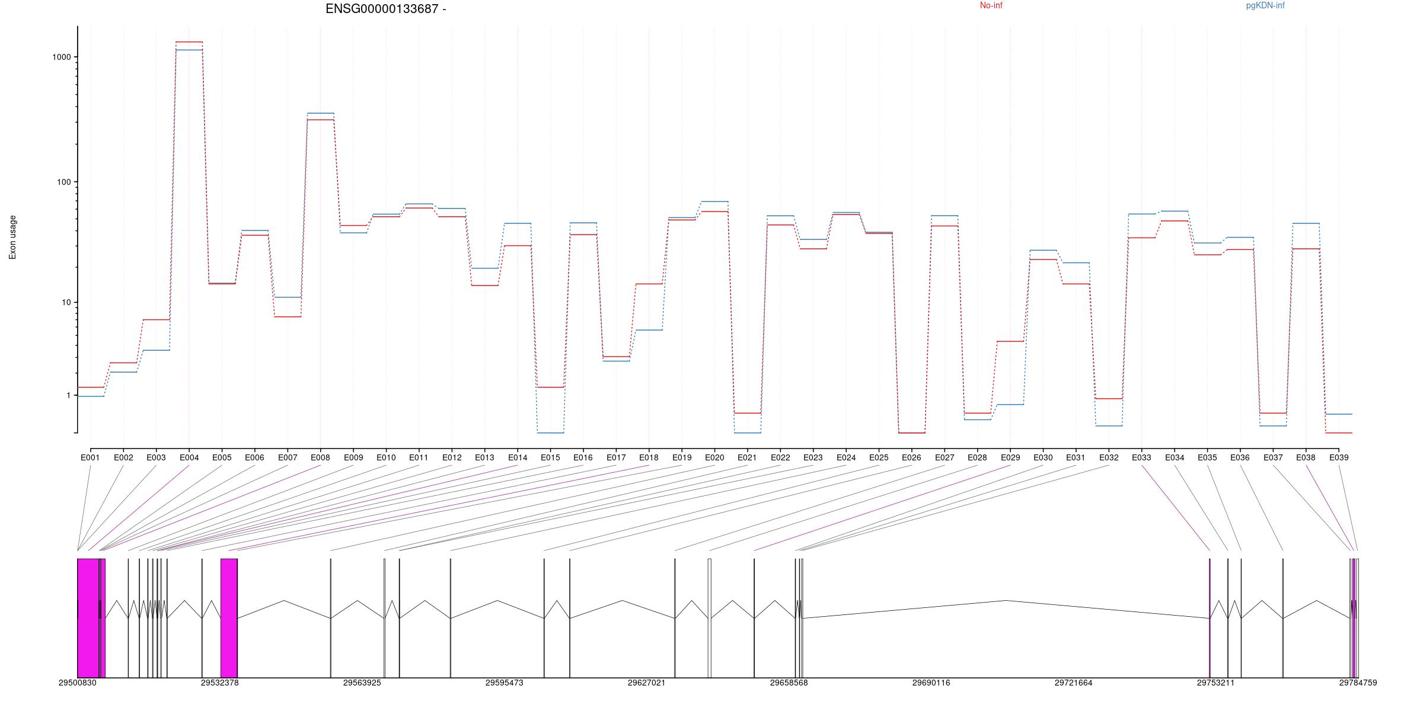Click the first large magenta exon block

click(88, 618)
